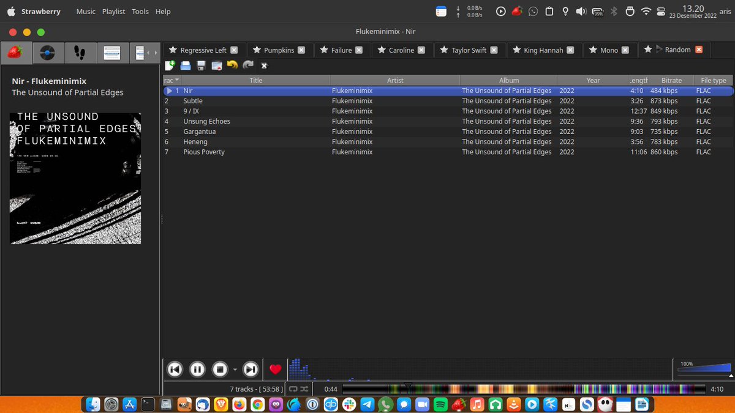Select the 9 / IX track row
The image size is (735, 413).
point(448,111)
